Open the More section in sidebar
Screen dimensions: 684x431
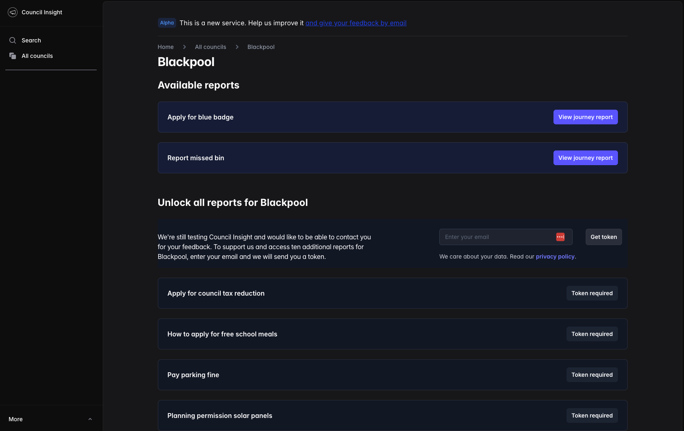tap(16, 419)
